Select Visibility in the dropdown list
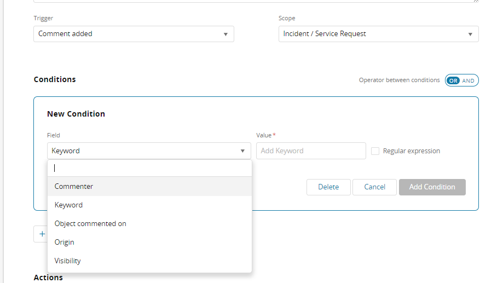 68,261
